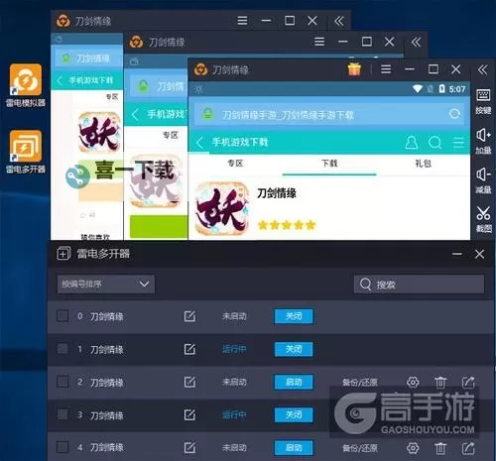Rename instance 3 with its edit icon
The image size is (496, 461).
point(189,414)
